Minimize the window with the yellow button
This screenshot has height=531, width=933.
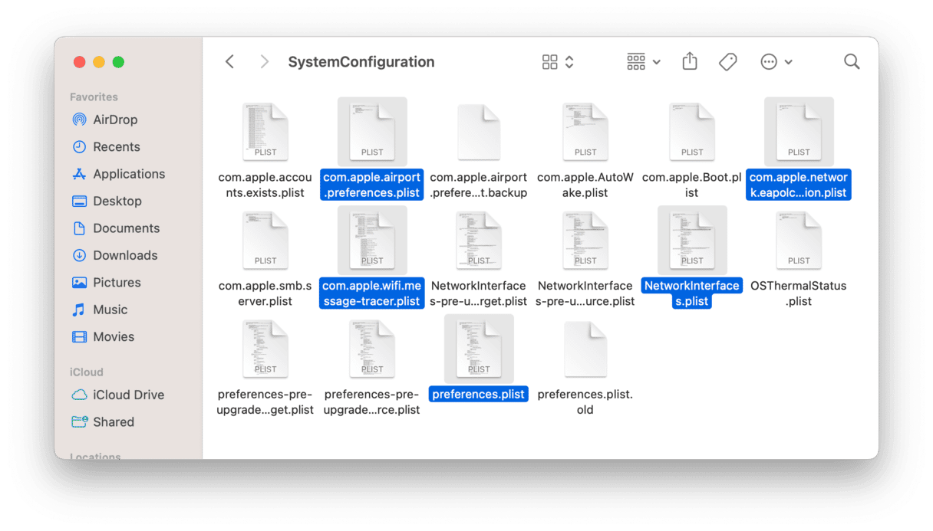pos(99,62)
